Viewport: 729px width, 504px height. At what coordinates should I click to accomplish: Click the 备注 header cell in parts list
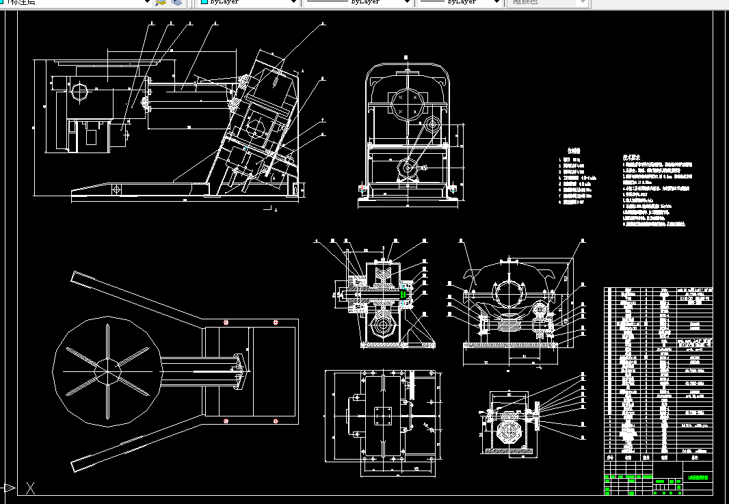(x=695, y=457)
